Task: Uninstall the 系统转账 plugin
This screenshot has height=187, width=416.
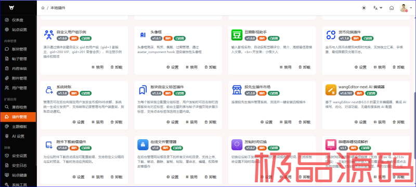Action: pos(116,122)
